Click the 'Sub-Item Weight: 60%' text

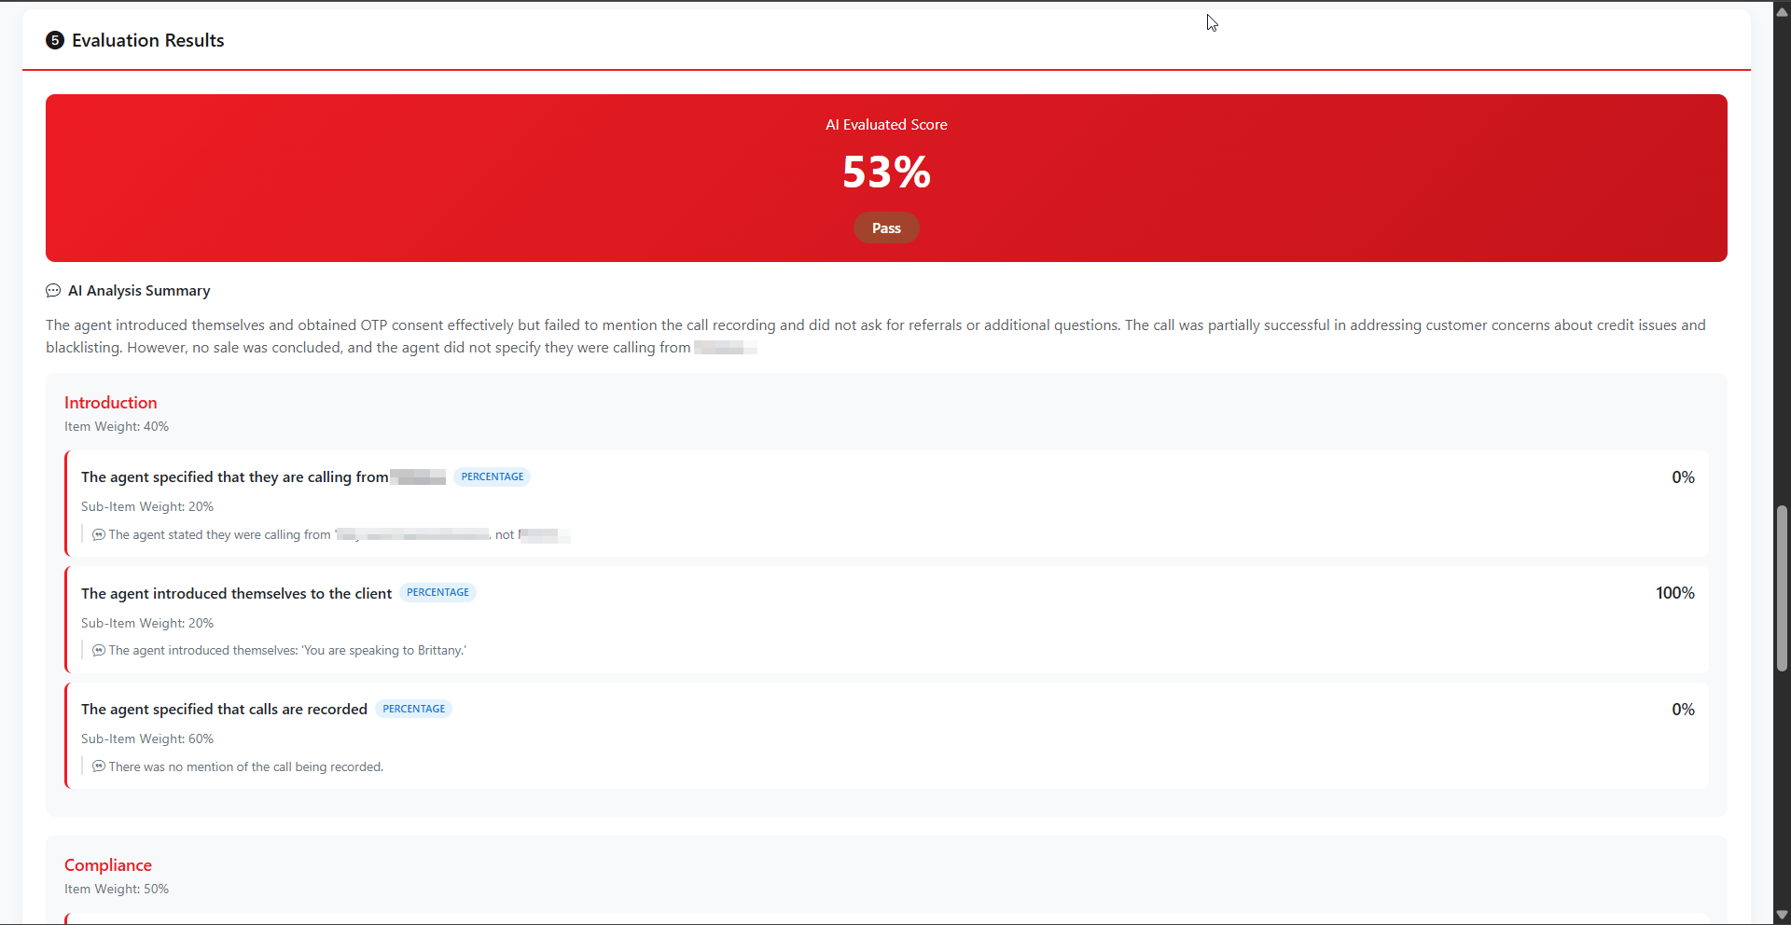147,739
